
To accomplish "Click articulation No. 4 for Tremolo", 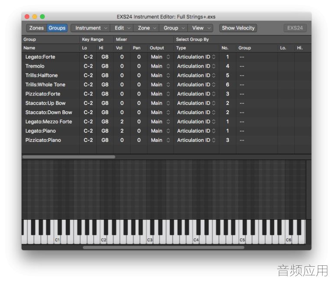I will coord(228,66).
